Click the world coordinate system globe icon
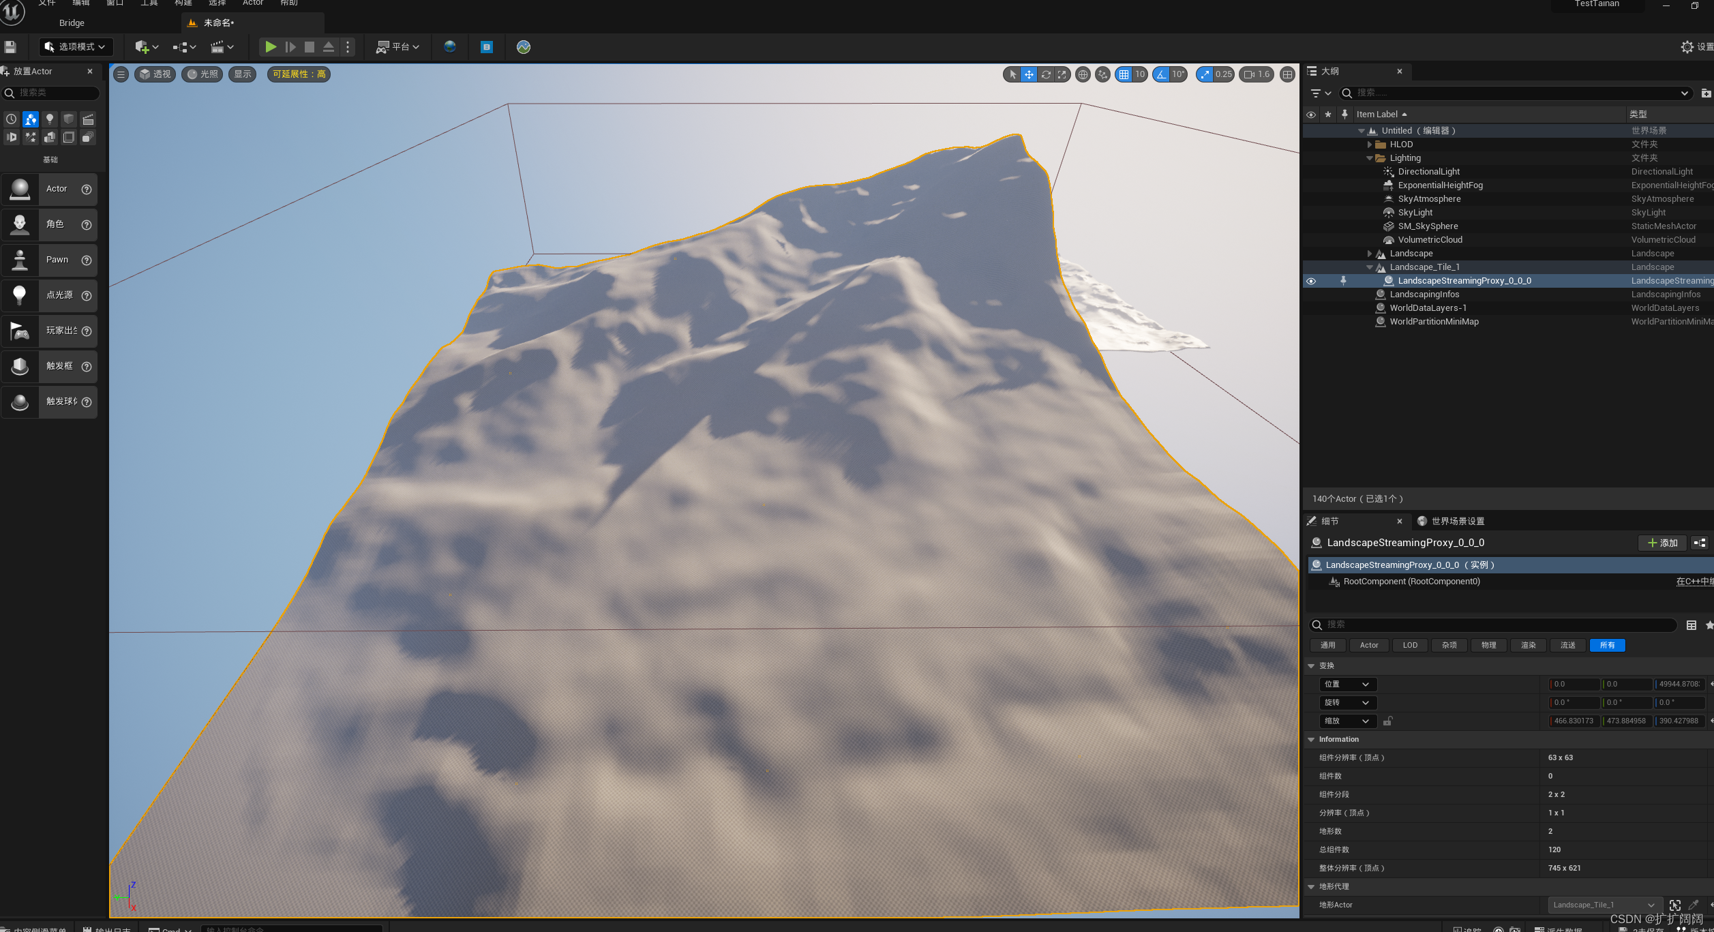Viewport: 1714px width, 932px height. point(1083,74)
